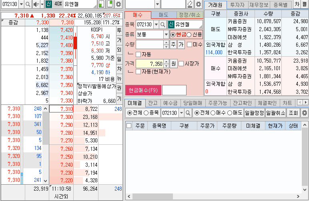
Task: Click the 조회 query button
Action: [x=293, y=113]
